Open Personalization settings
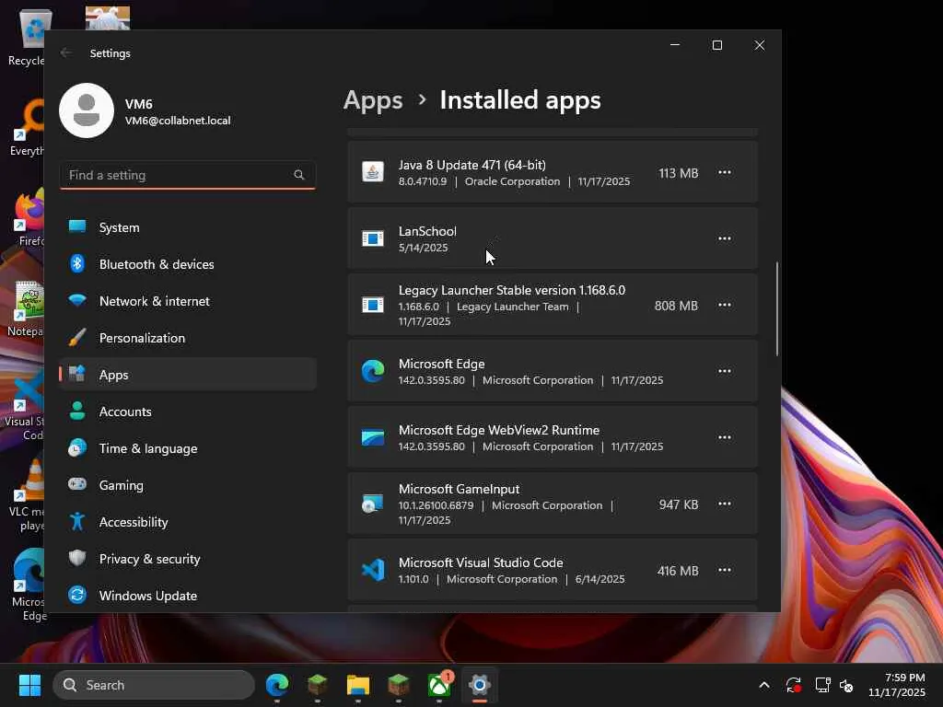 188,338
